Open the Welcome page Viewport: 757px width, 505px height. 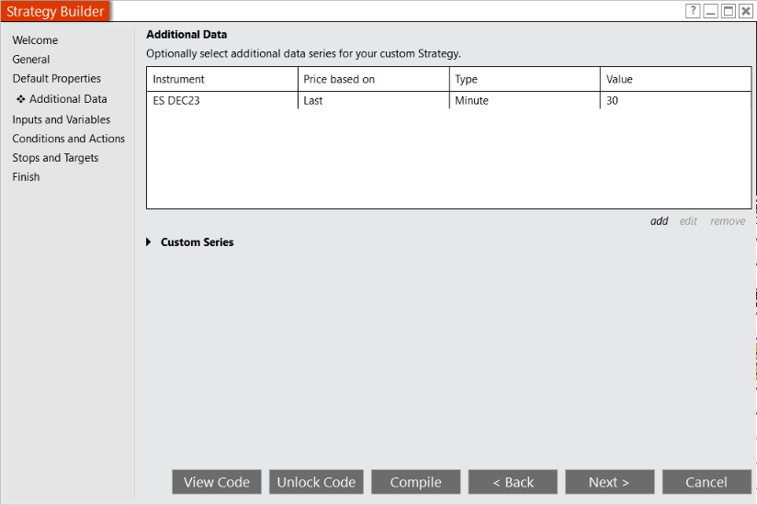click(35, 40)
